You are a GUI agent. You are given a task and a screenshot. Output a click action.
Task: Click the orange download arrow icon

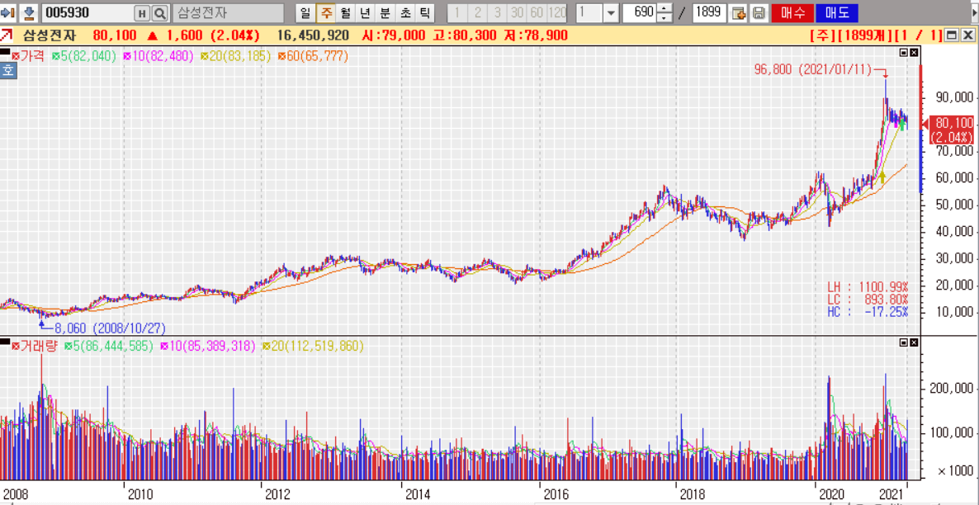[x=30, y=12]
